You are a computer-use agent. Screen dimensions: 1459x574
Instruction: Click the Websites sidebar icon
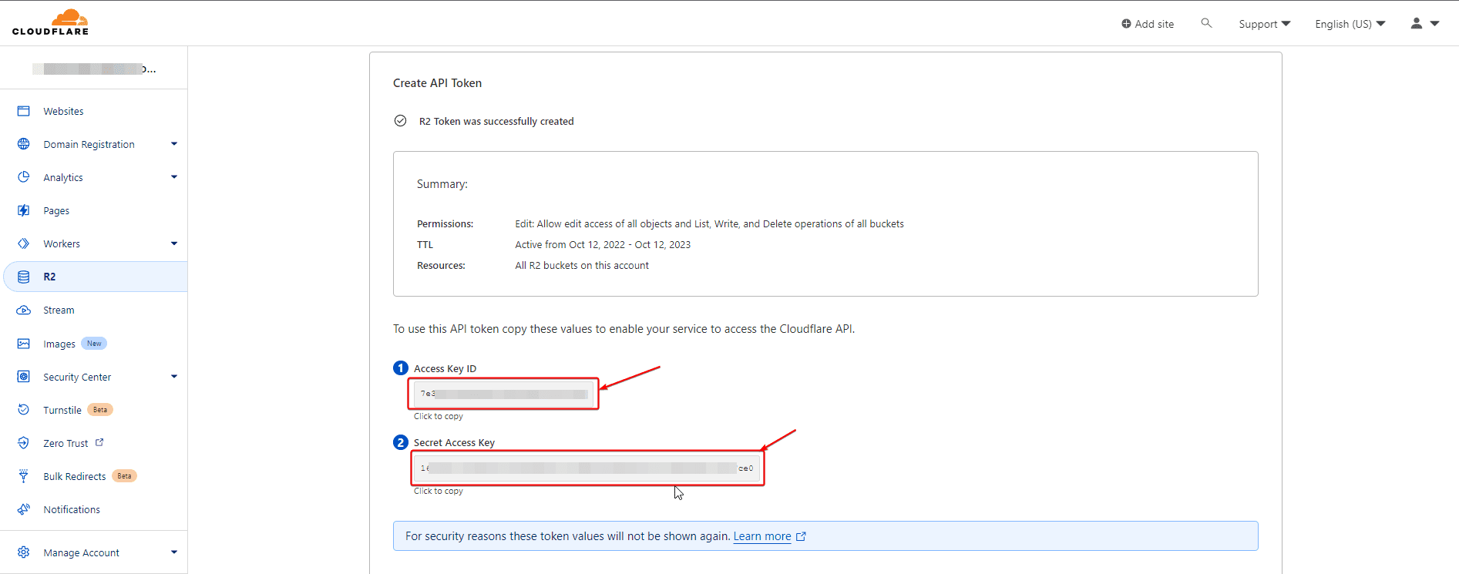click(24, 111)
